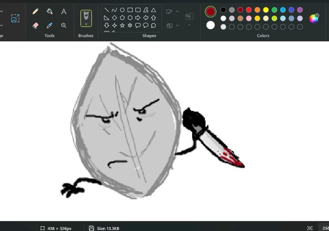Image resolution: width=329 pixels, height=231 pixels.
Task: Select the Magnifier tool
Action: (x=64, y=25)
